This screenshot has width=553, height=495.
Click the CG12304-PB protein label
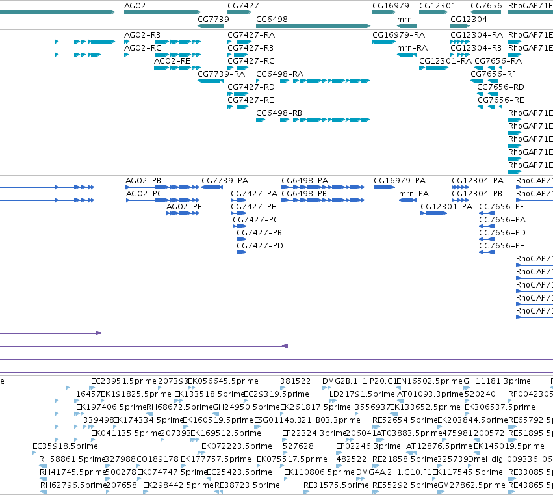(477, 194)
